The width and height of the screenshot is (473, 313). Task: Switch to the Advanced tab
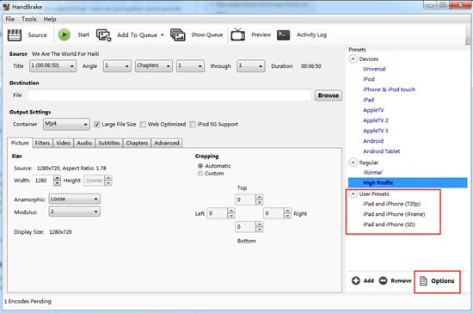pos(167,143)
